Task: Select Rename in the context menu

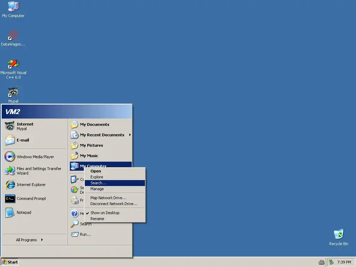Action: [x=115, y=219]
